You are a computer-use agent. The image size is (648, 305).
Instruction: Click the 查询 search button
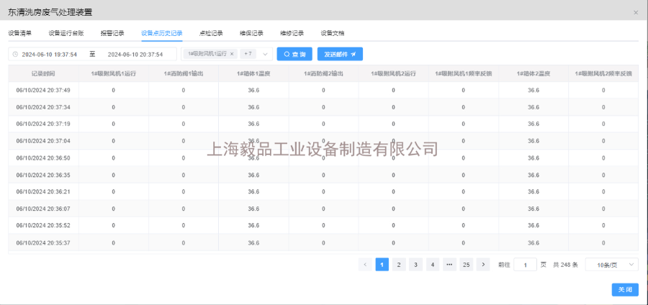click(294, 54)
